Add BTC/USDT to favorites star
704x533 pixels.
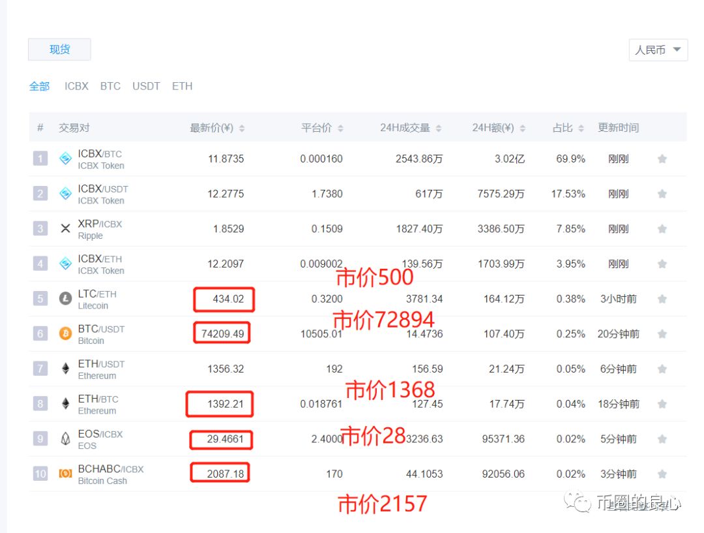(x=662, y=334)
